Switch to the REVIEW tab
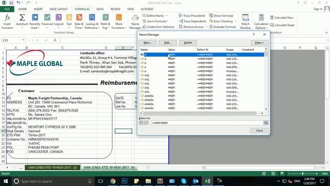 115,9
